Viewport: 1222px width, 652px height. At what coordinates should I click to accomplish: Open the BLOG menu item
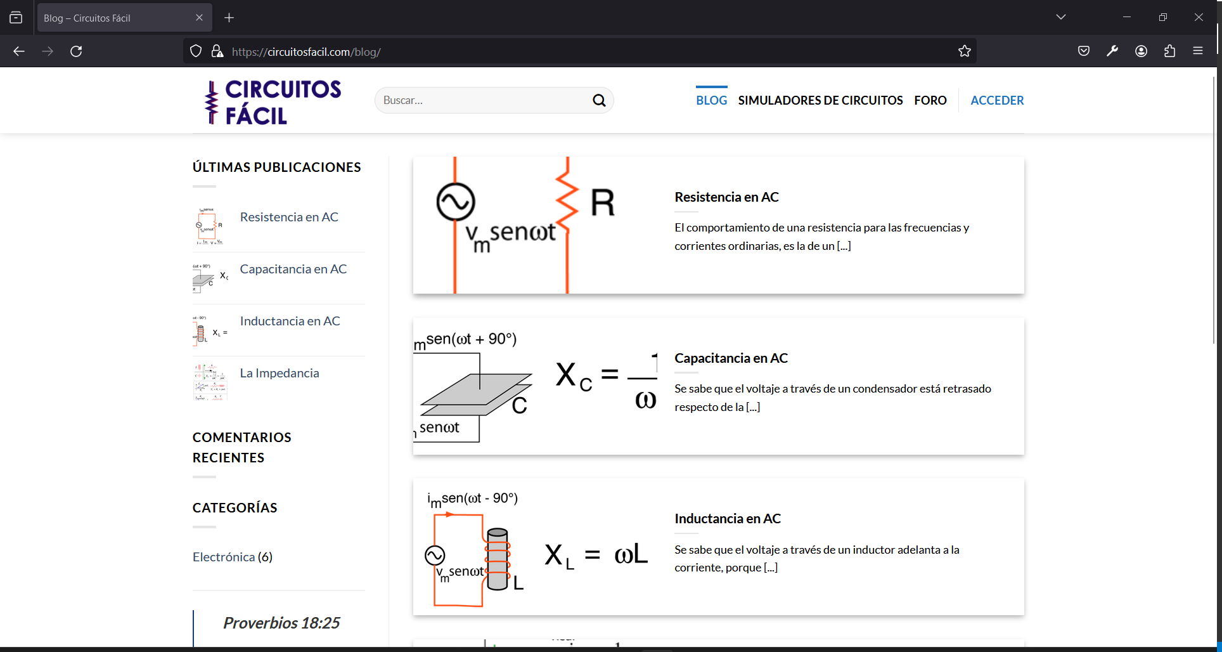[712, 100]
